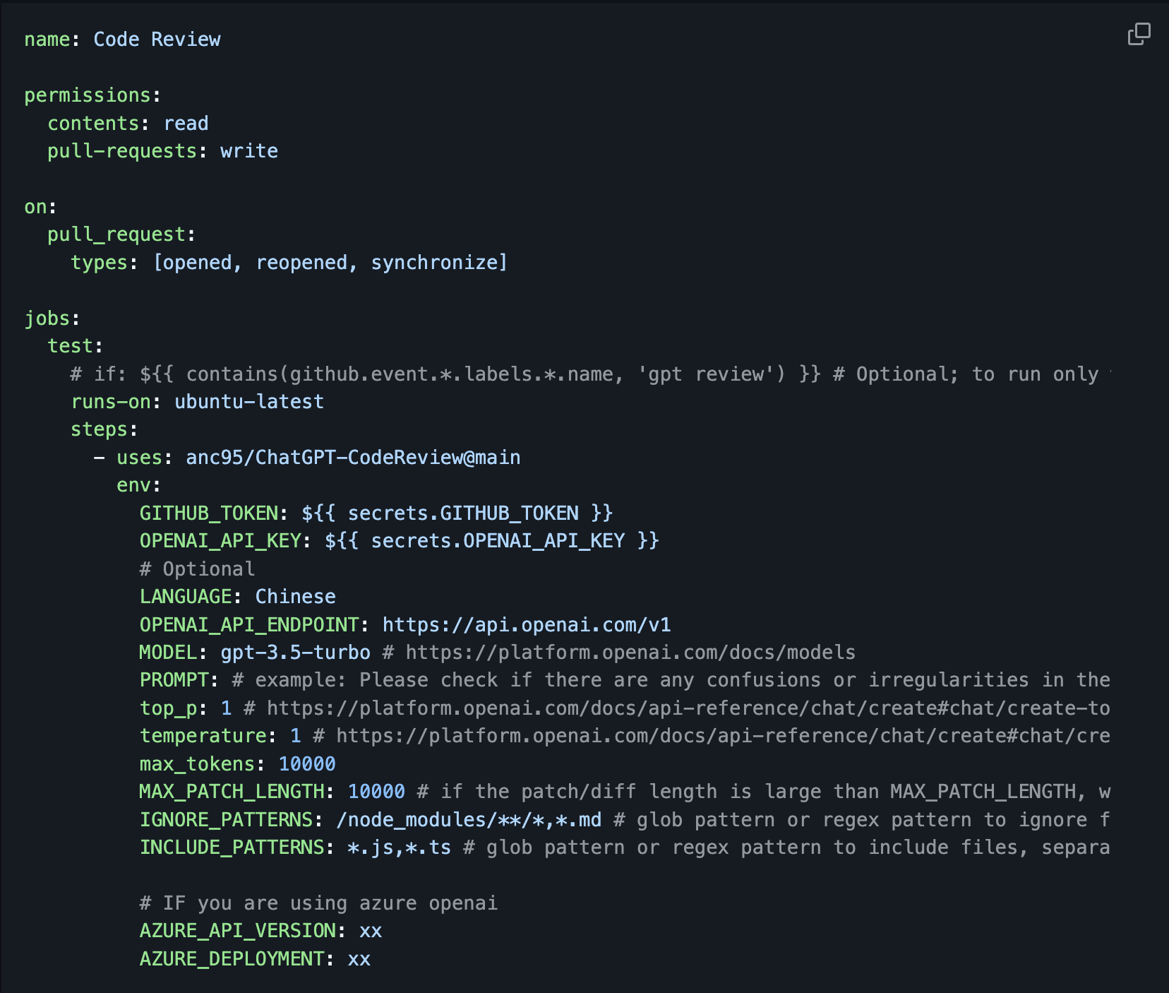Viewport: 1169px width, 993px height.
Task: Copy the code block with the copy icon
Action: coord(1139,34)
